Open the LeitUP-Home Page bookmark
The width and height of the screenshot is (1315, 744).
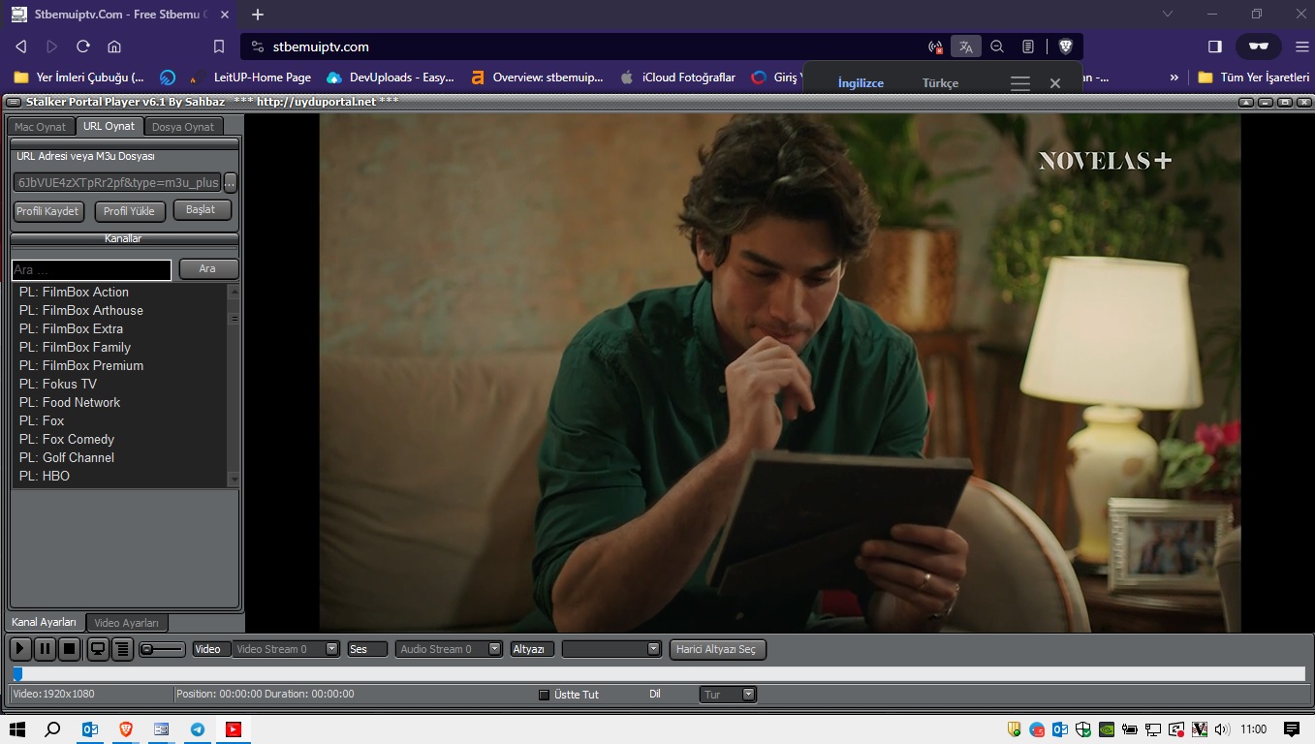pos(250,77)
